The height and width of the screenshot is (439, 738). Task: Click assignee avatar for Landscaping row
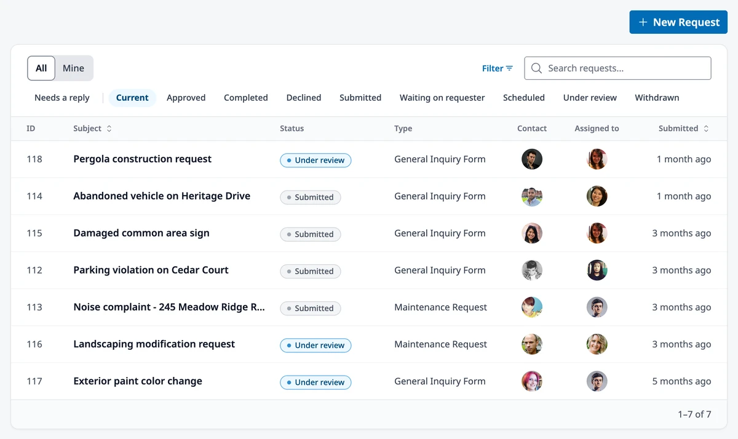coord(597,344)
